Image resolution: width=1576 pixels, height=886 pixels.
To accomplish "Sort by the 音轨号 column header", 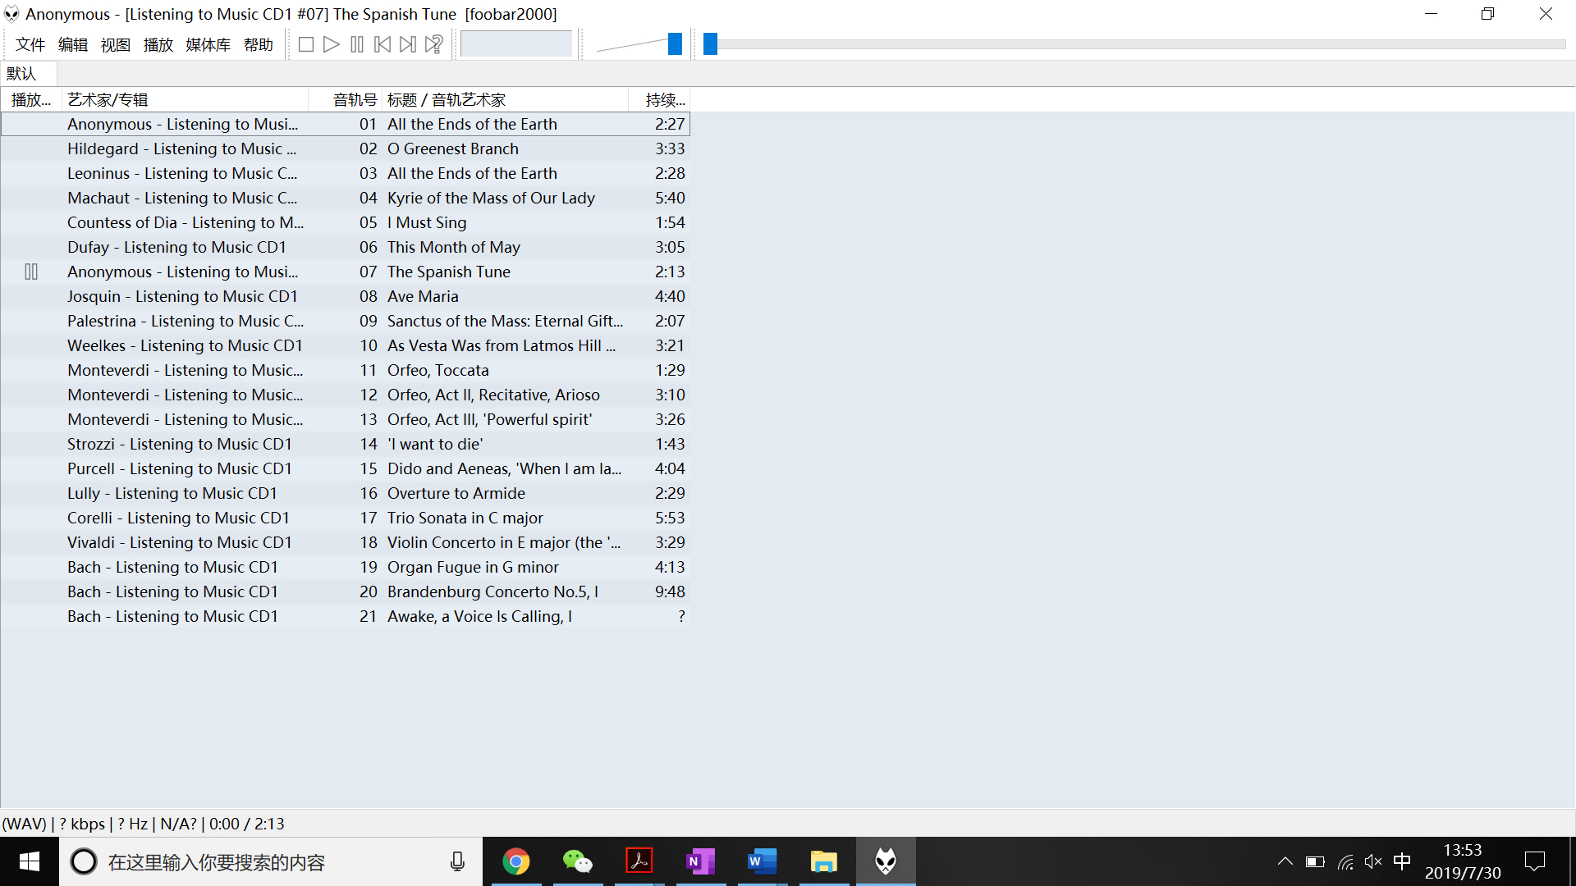I will [x=354, y=100].
